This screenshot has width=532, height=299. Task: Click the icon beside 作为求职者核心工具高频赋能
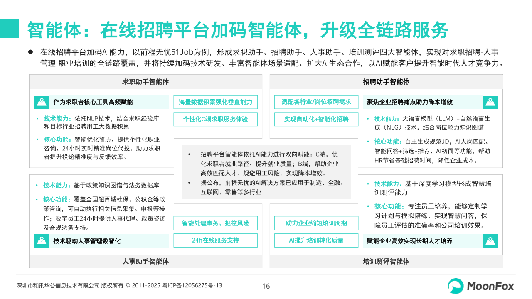[42, 102]
